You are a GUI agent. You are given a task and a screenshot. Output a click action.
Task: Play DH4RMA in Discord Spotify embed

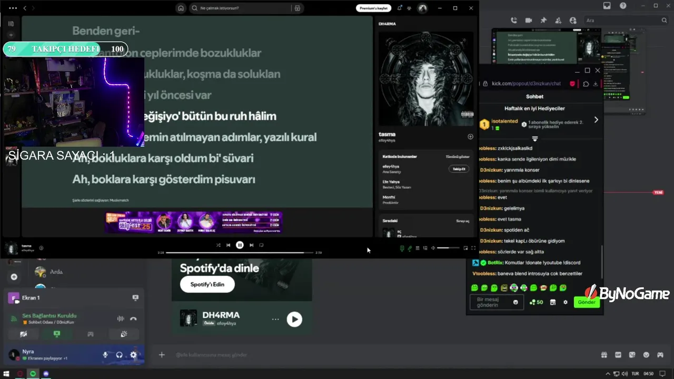[x=294, y=319]
